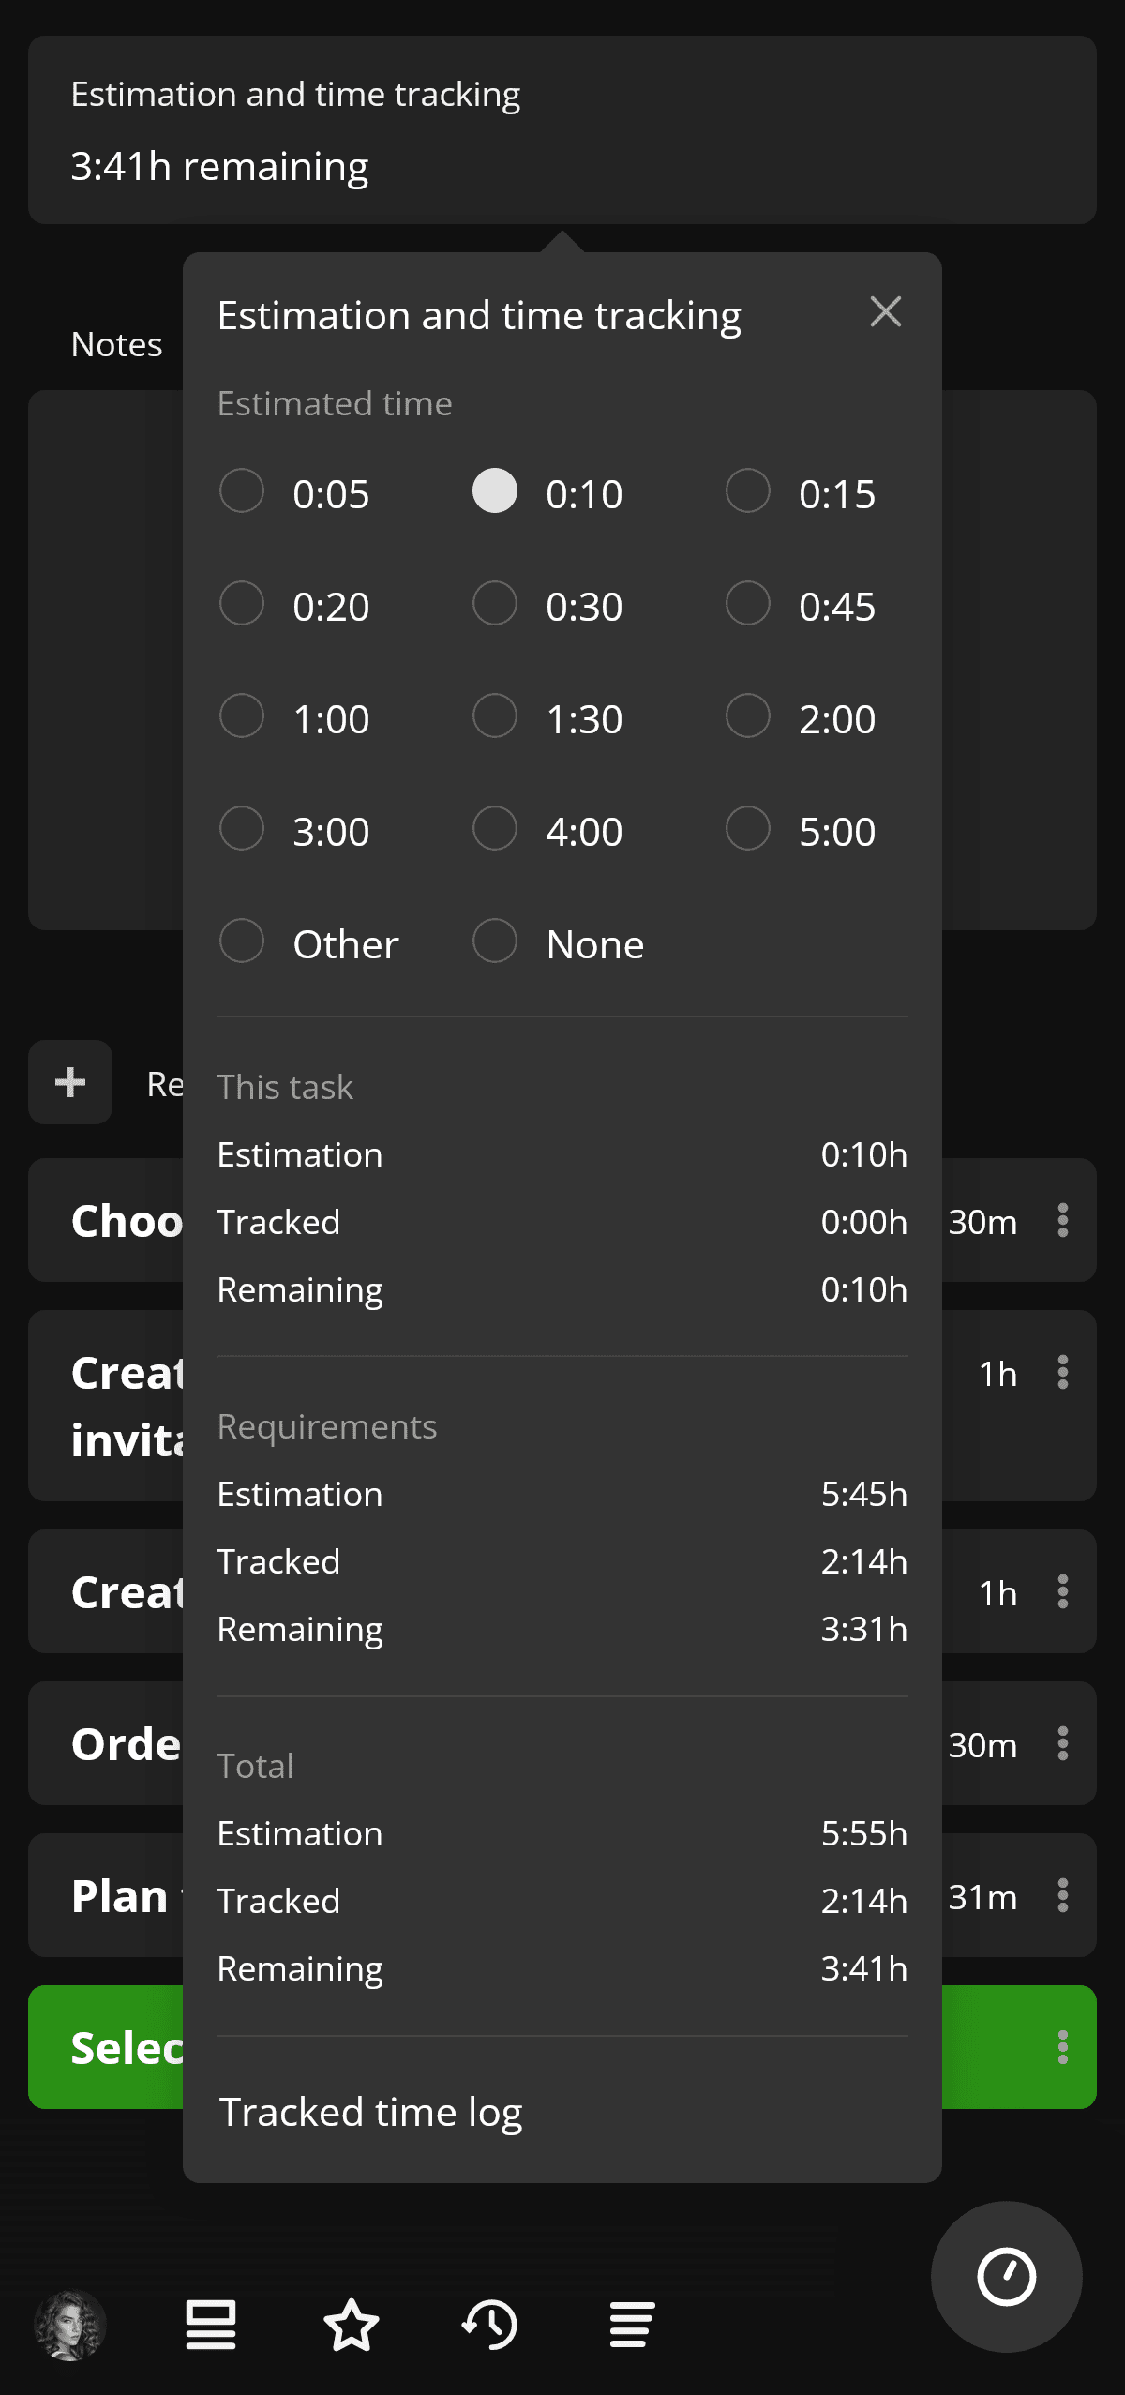Tap the star favorites icon in bottom bar

pyautogui.click(x=352, y=2325)
